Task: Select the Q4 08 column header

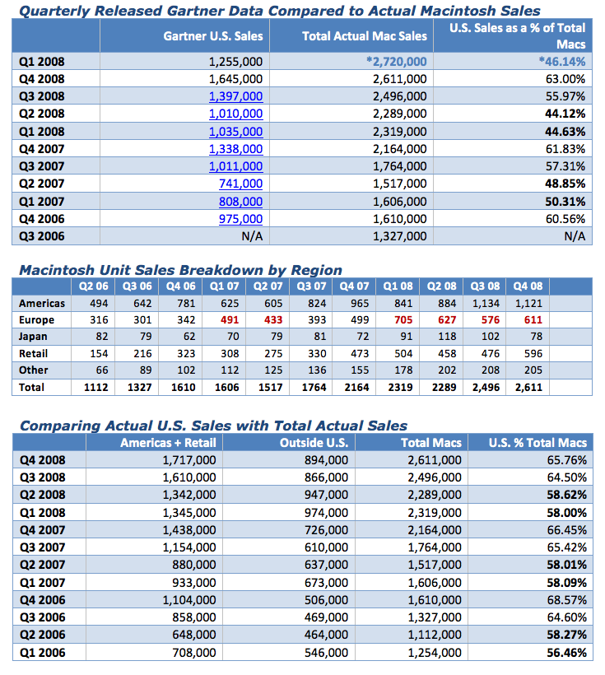Action: click(x=528, y=286)
